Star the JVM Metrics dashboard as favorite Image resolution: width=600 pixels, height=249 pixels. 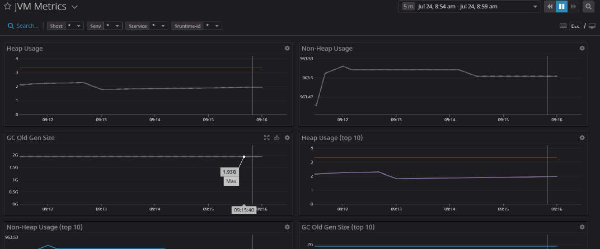pyautogui.click(x=8, y=7)
